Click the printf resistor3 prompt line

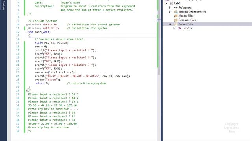(x=65, y=65)
